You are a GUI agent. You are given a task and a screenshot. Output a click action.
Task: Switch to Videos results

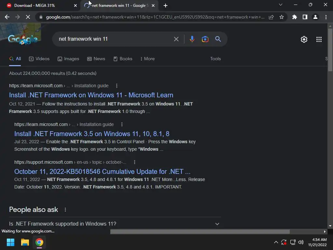click(39, 59)
